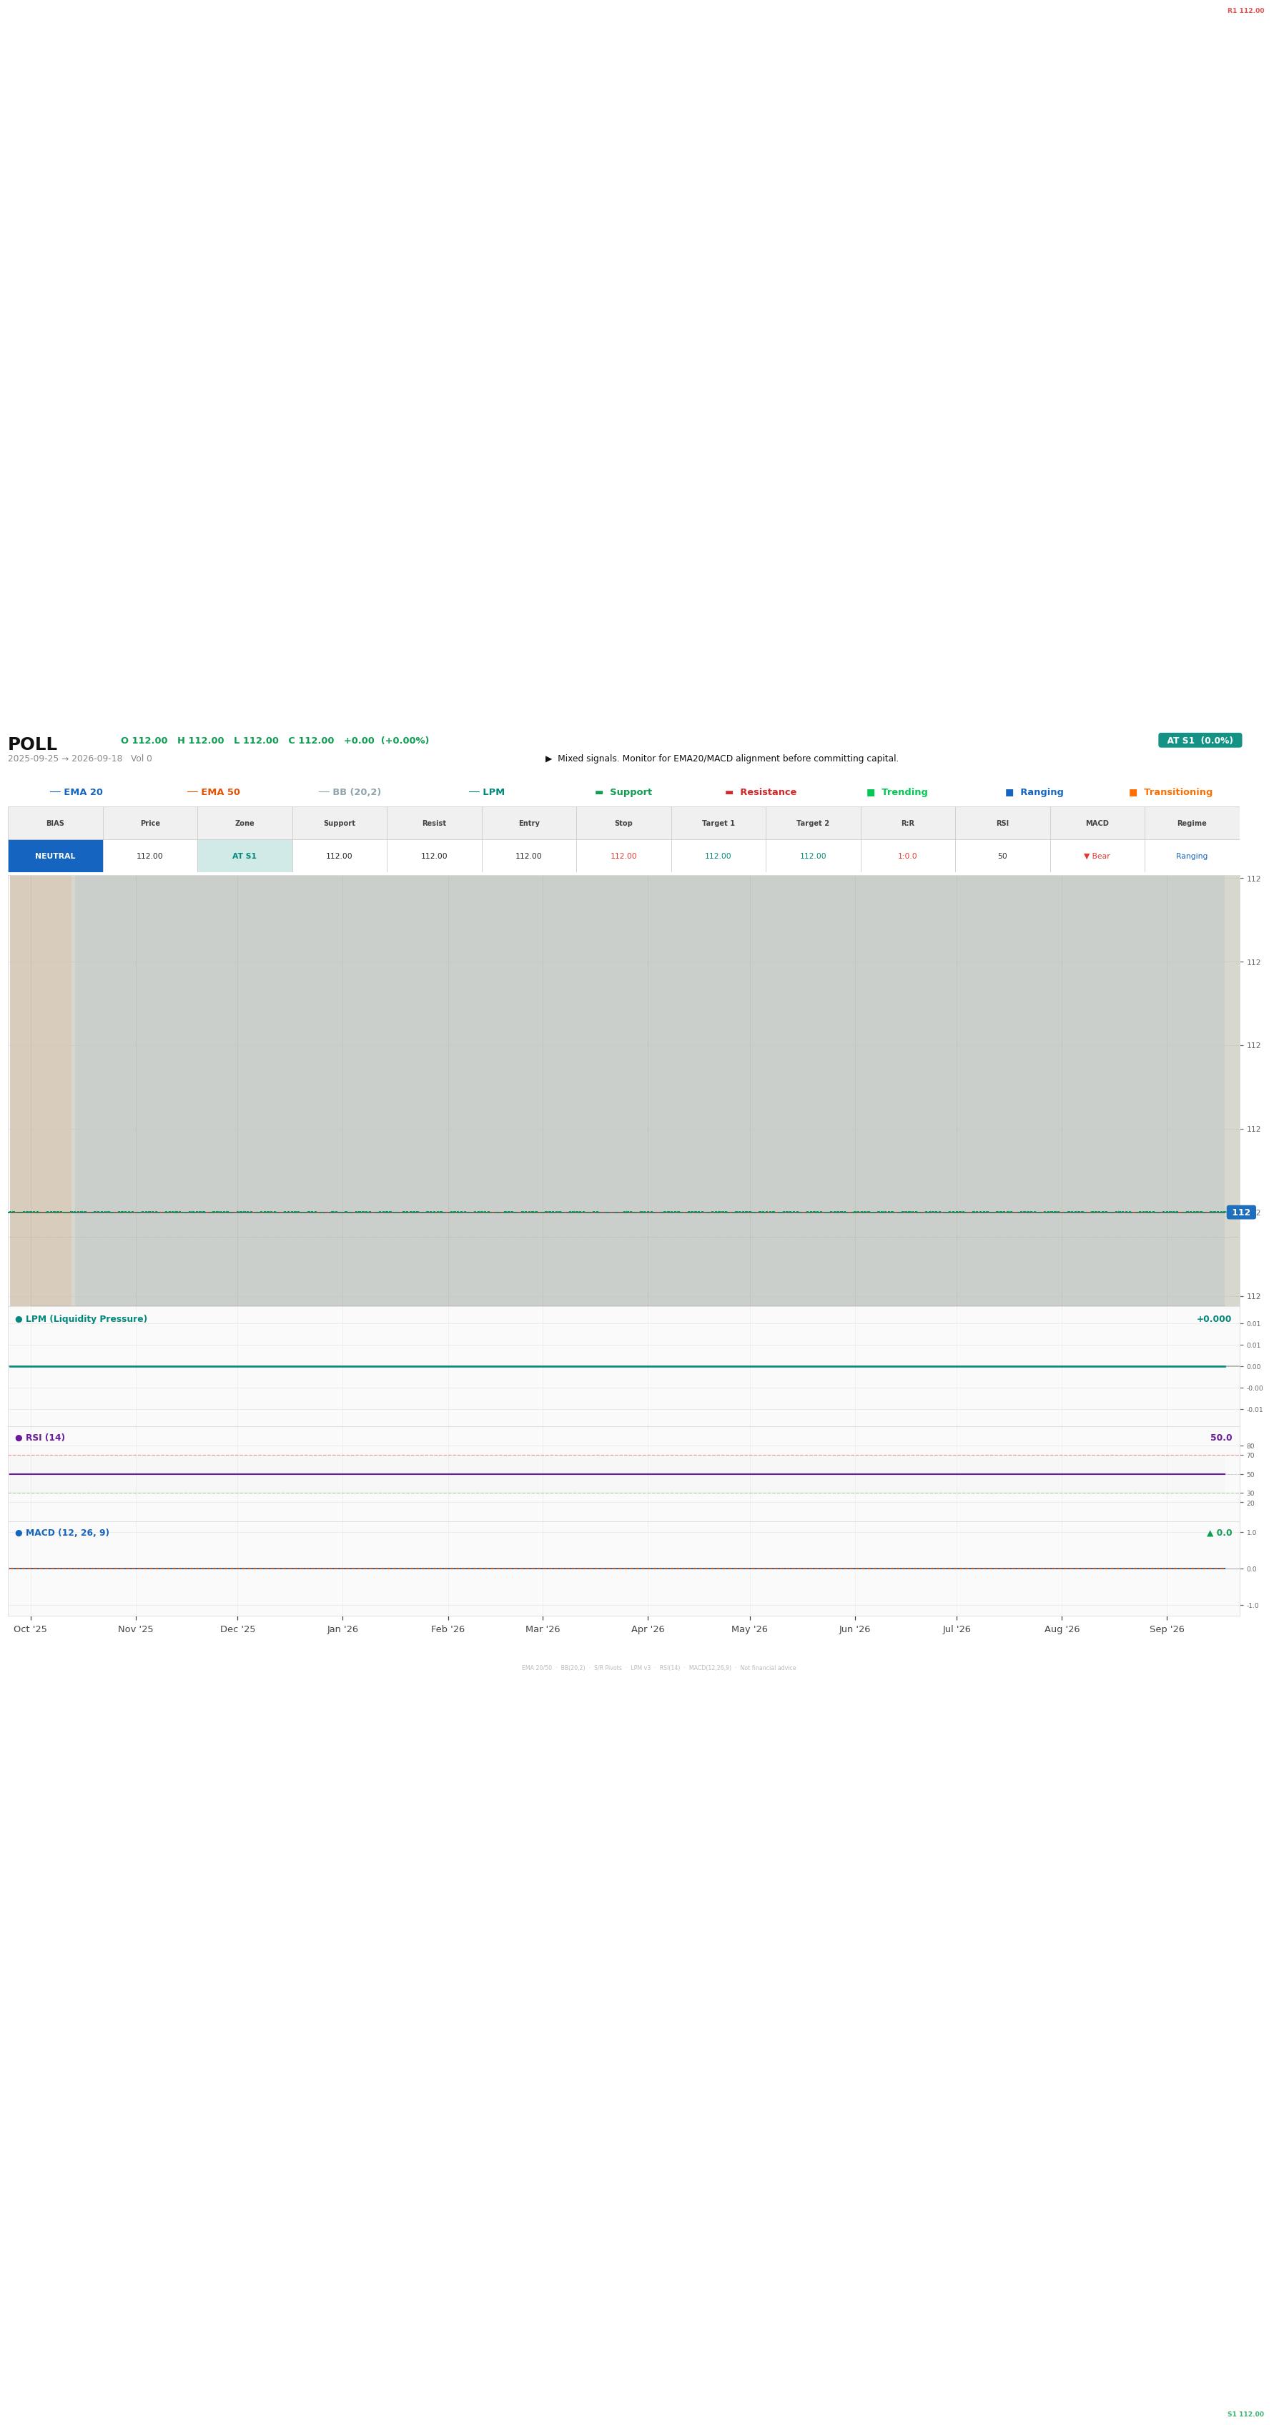Click the 'AT S1 (0.0%)' badge
The width and height of the screenshot is (1274, 2425).
1200,741
